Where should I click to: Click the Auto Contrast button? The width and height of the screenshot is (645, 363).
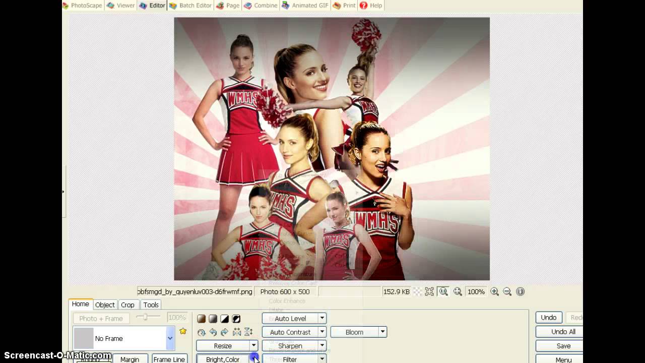coord(290,332)
